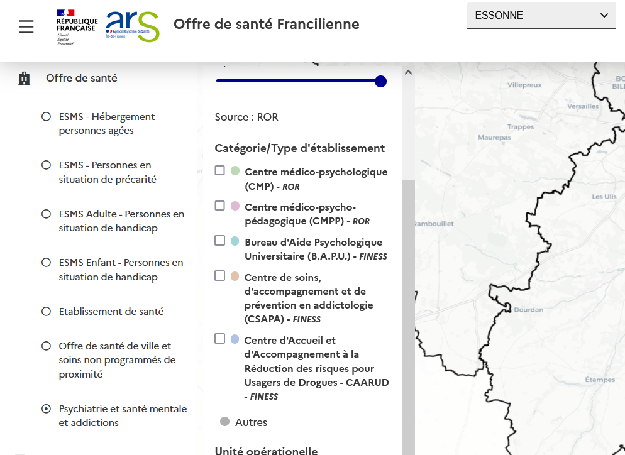Click Maurepas label on the map

click(494, 138)
